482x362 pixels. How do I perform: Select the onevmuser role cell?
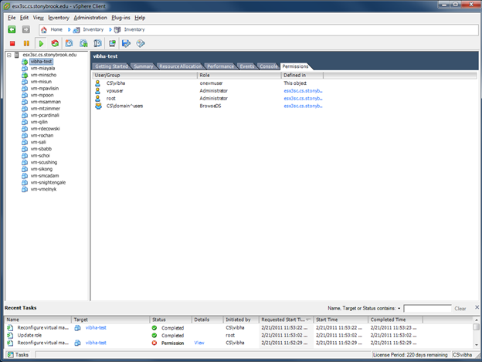tap(211, 83)
